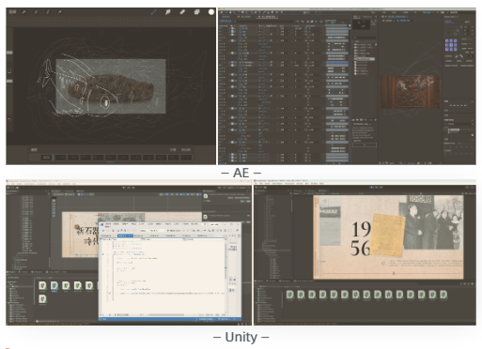Open the Procreate layers panel icon
The image size is (482, 349).
[196, 12]
